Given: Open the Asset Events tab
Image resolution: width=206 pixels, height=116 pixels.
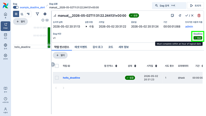Looking at the screenshot, I should (x=81, y=47).
